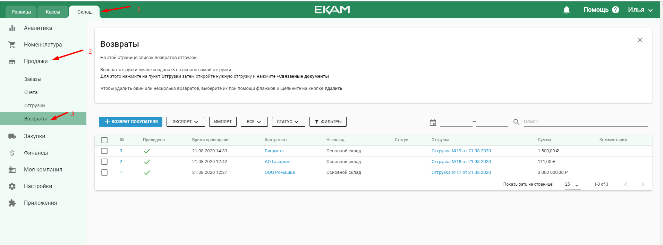The width and height of the screenshot is (663, 245).
Task: Click the EKAM logo
Action: (332, 10)
